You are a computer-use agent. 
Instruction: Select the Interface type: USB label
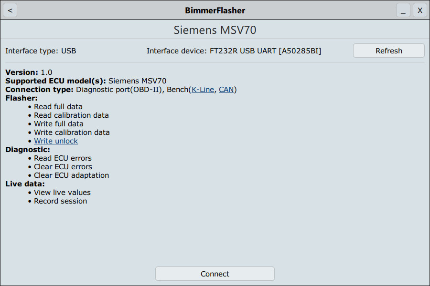[x=41, y=51]
